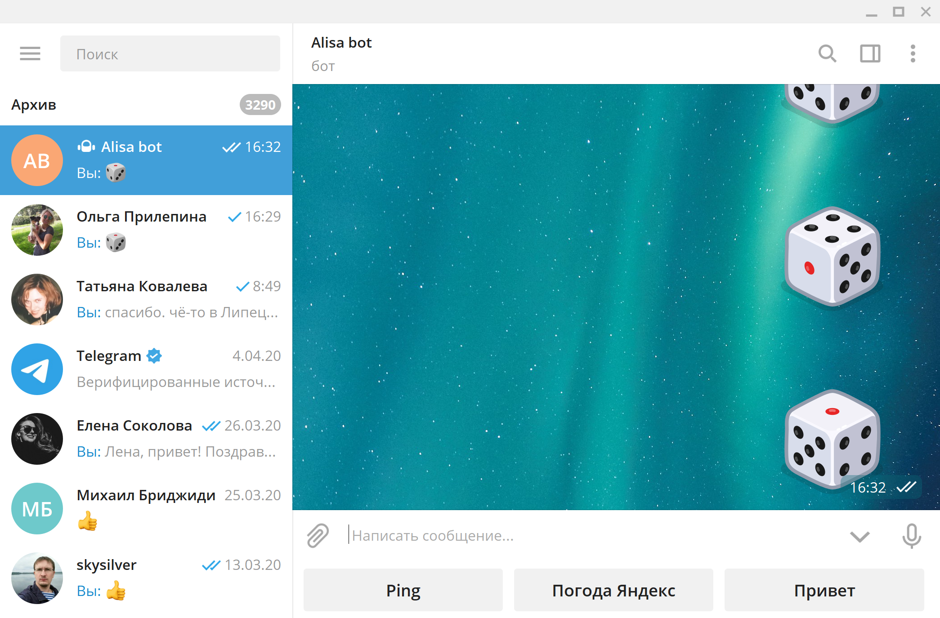Open the three-dot menu for Alisa bot
This screenshot has width=940, height=618.
tap(913, 53)
